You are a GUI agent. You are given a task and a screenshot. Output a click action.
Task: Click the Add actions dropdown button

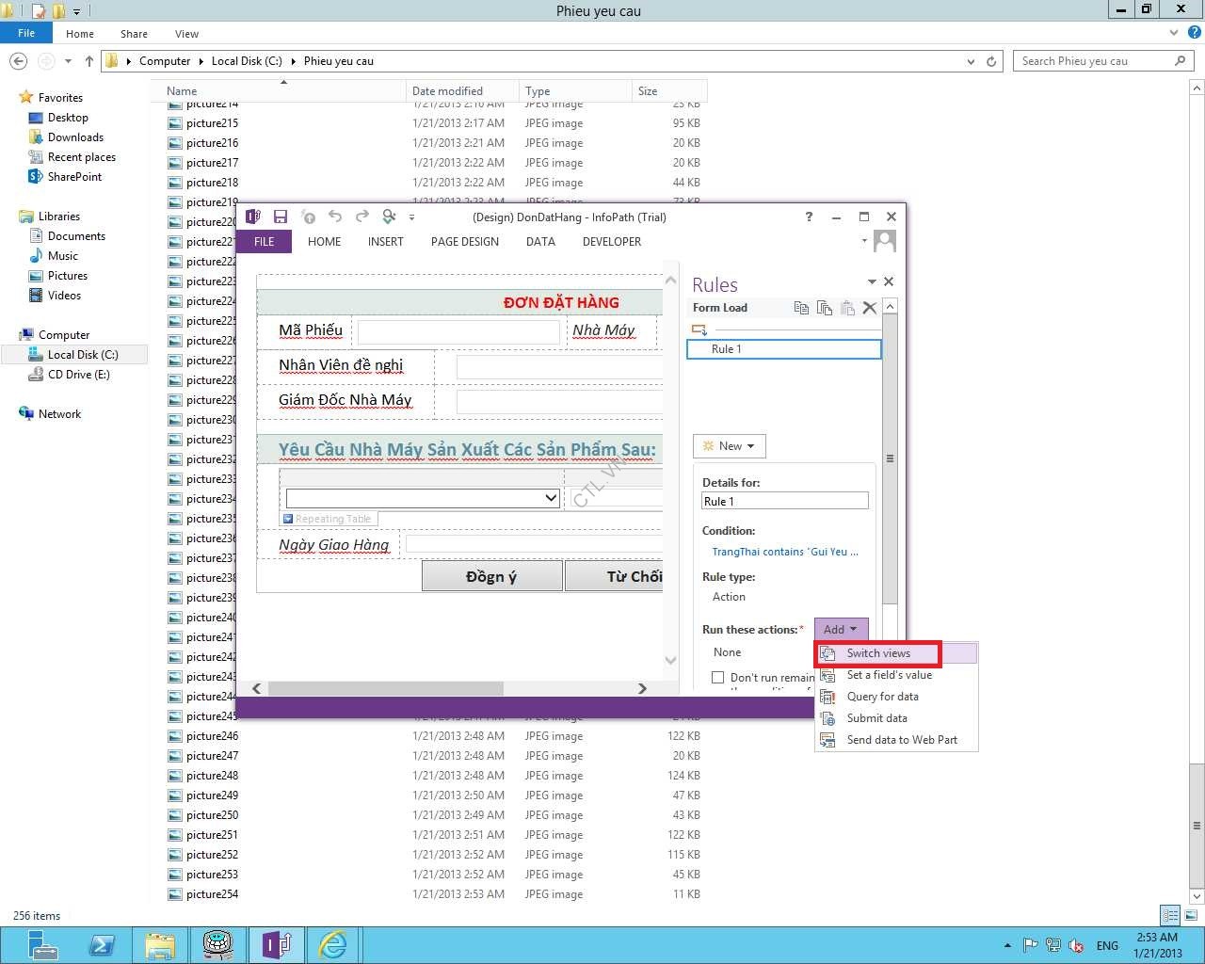click(x=841, y=629)
